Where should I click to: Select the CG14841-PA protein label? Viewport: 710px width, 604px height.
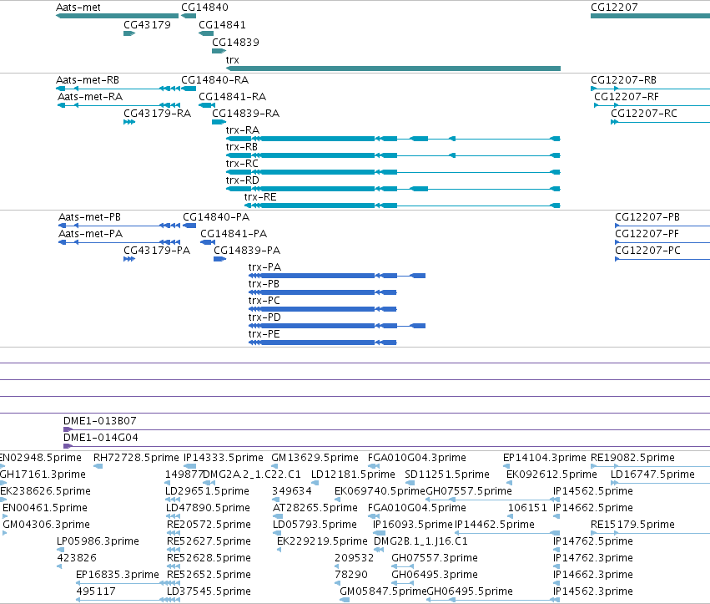[234, 234]
